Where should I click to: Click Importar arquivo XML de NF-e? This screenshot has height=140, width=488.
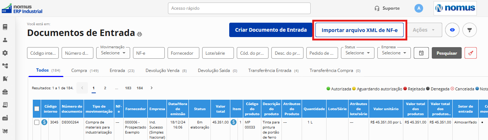(x=359, y=30)
